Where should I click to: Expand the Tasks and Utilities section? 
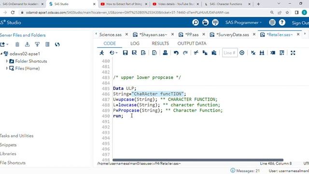(16, 136)
